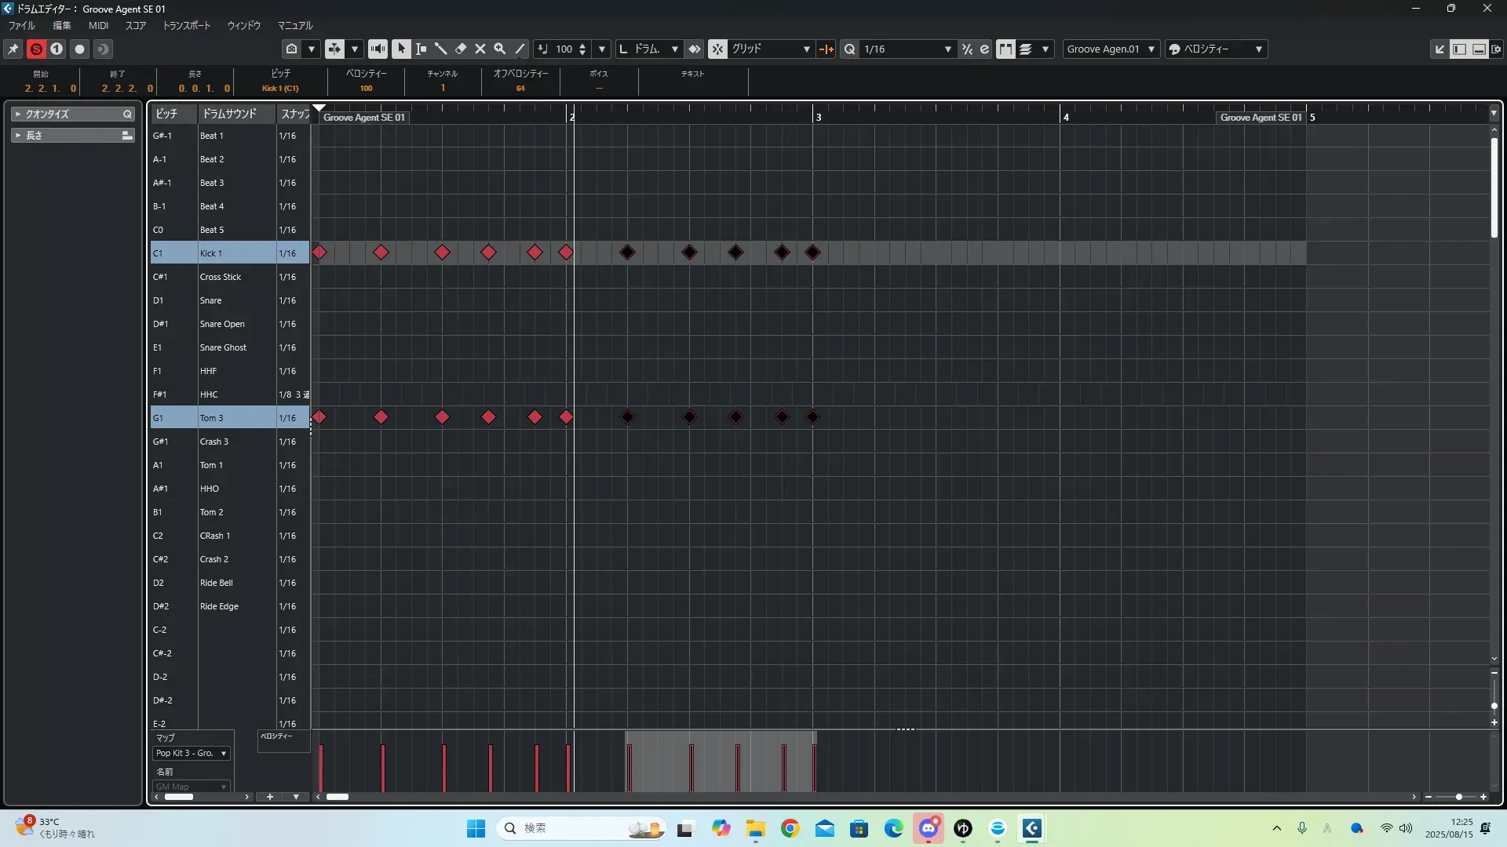Toggle the Solo Editor button
This screenshot has width=1507, height=847.
(36, 49)
